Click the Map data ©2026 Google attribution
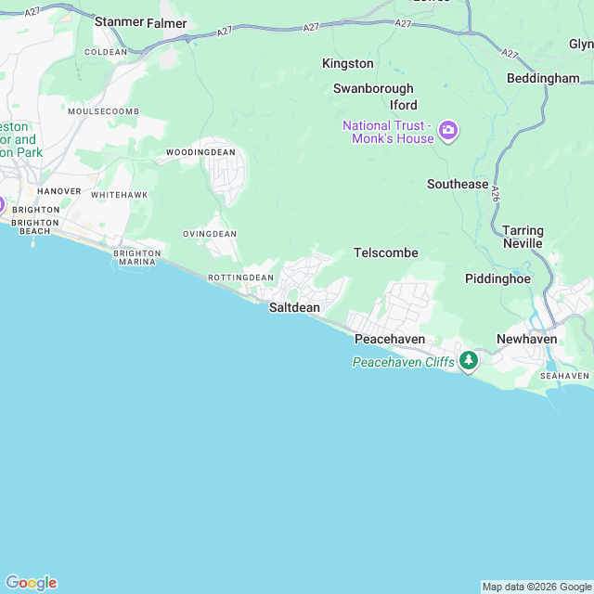594x594 pixels. click(536, 587)
